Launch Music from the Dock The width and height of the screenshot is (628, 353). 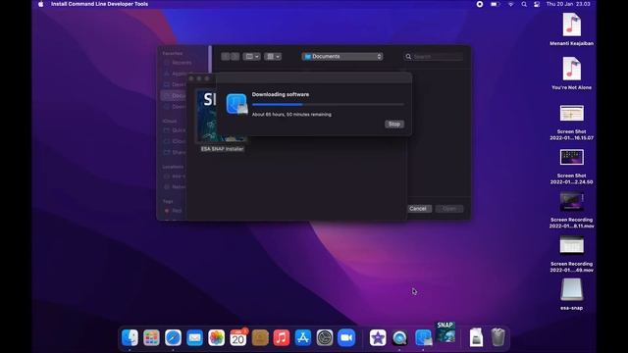point(282,337)
